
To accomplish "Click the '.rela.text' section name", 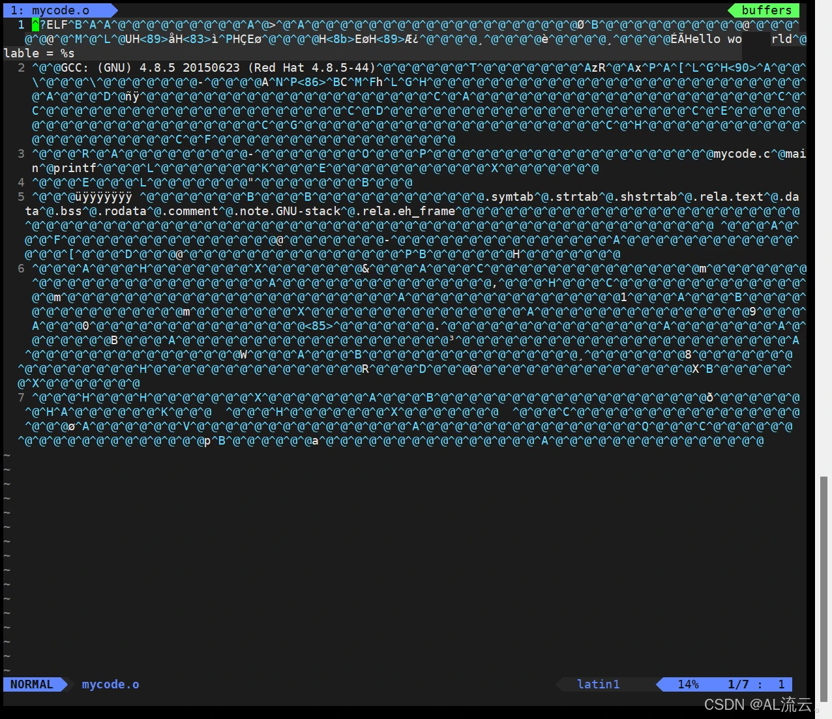I will pyautogui.click(x=728, y=197).
